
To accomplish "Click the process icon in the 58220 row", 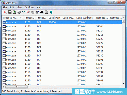I will coord(4,39).
